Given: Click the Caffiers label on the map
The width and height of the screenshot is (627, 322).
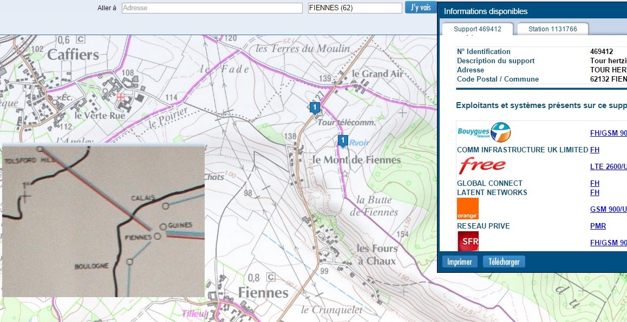Looking at the screenshot, I should [x=73, y=55].
